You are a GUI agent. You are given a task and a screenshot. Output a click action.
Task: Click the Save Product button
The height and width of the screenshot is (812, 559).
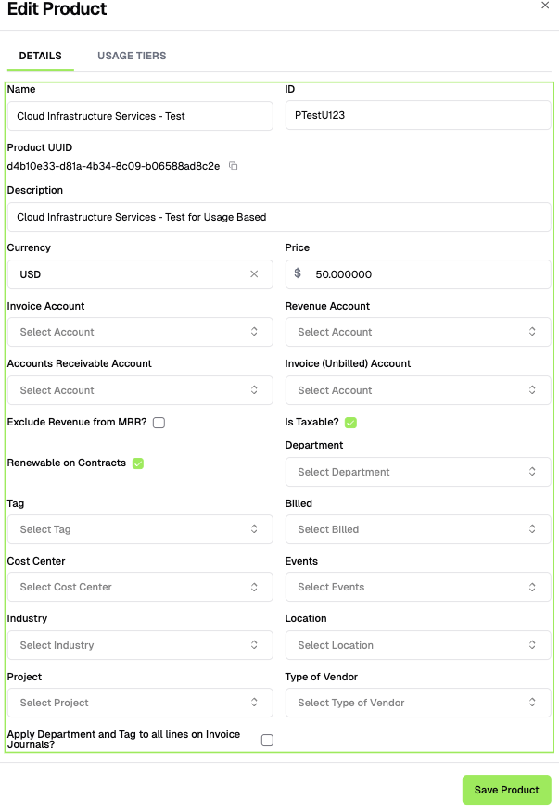(506, 790)
